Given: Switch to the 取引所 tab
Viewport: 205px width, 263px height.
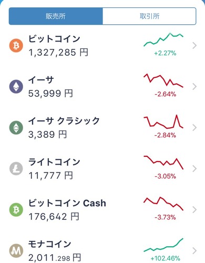Looking at the screenshot, I should [x=149, y=16].
